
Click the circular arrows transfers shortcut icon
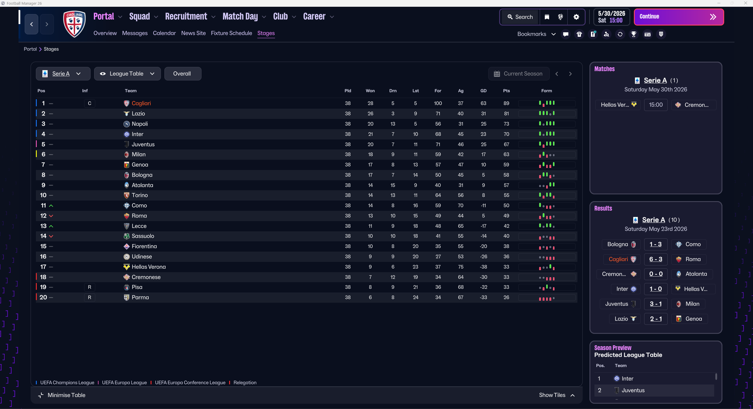click(x=620, y=34)
